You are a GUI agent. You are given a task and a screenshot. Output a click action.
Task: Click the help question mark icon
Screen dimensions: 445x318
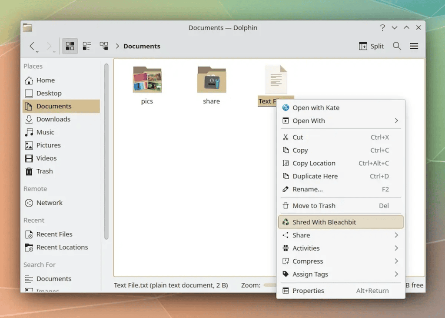382,27
